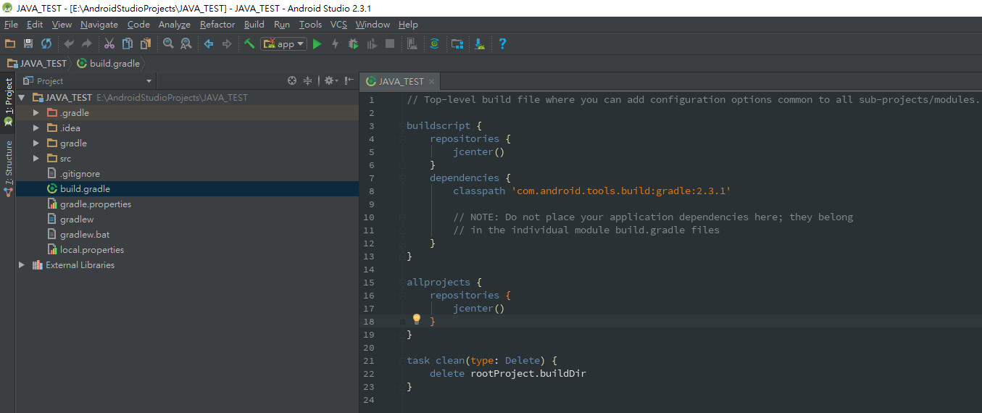Open Project panel settings gear
The width and height of the screenshot is (982, 413).
[330, 81]
